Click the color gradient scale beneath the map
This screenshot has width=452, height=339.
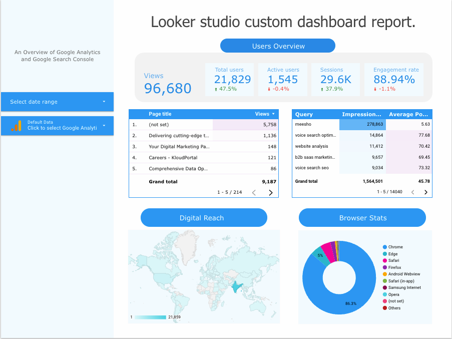pos(150,317)
